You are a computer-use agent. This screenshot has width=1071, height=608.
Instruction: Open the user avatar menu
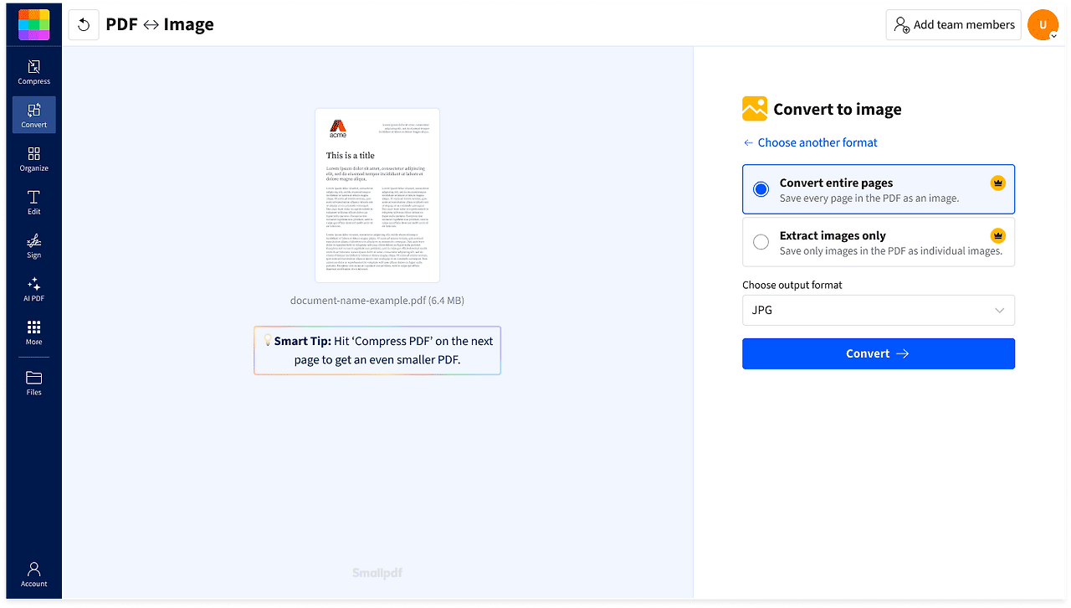[1043, 25]
